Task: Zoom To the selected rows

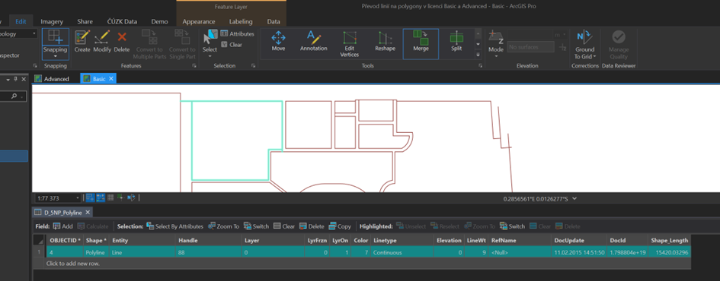Action: (x=224, y=226)
